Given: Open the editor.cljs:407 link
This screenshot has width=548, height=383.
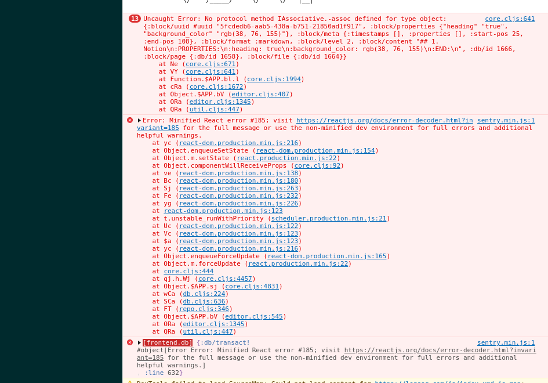Looking at the screenshot, I should 260,94.
